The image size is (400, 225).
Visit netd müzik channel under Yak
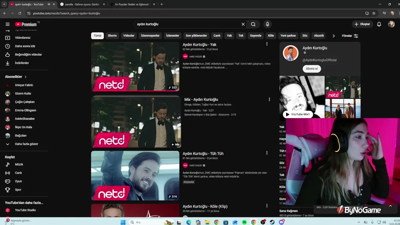196,57
